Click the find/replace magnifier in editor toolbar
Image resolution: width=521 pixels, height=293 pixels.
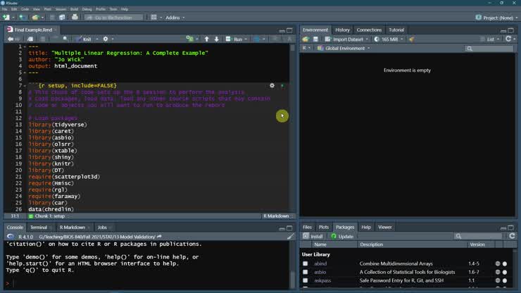(x=65, y=39)
